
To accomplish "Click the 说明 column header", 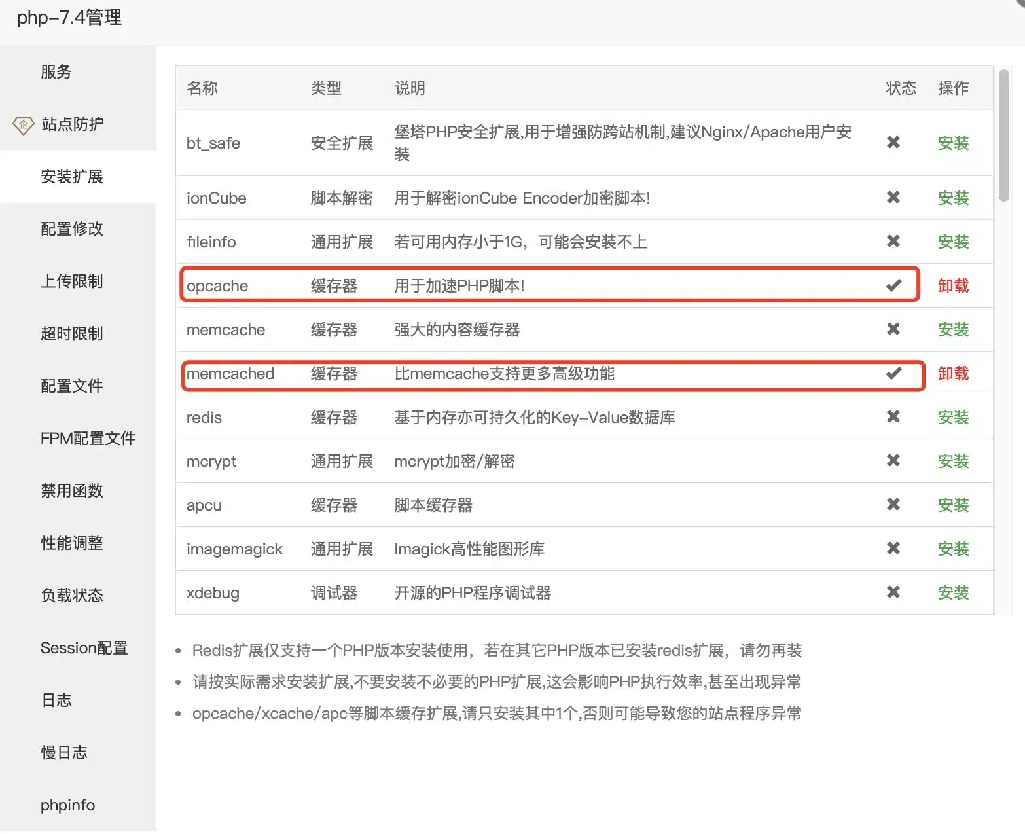I will [410, 88].
